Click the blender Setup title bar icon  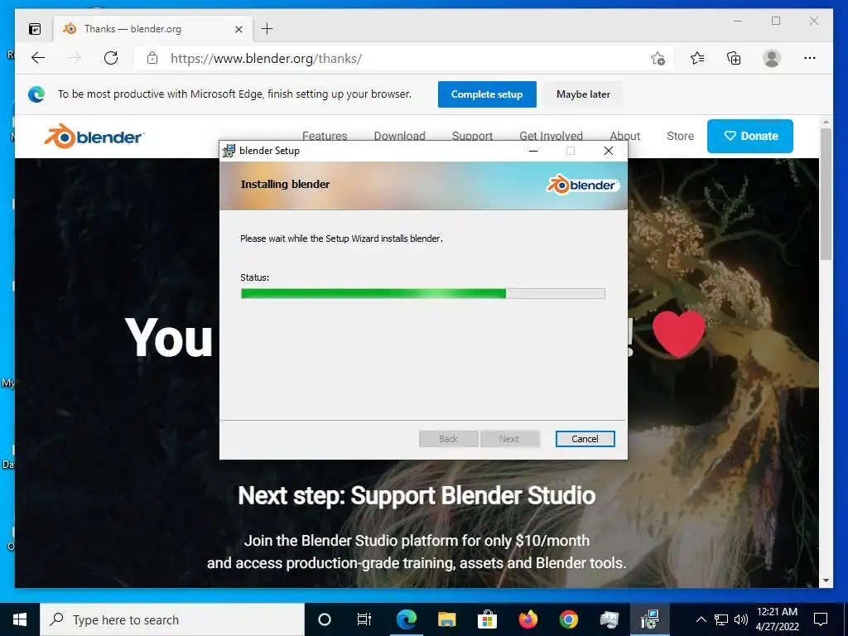(x=229, y=151)
